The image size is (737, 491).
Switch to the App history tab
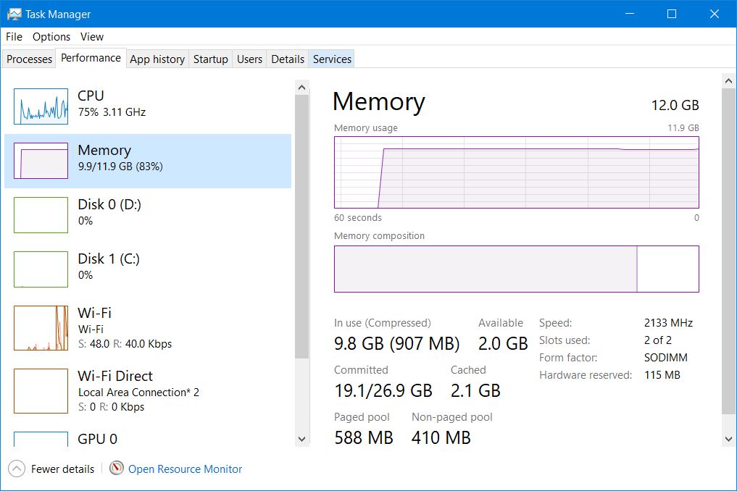coord(157,59)
